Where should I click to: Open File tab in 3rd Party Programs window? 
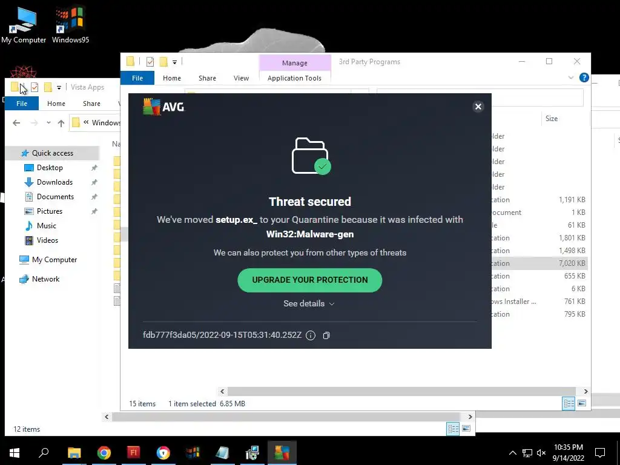pos(137,78)
